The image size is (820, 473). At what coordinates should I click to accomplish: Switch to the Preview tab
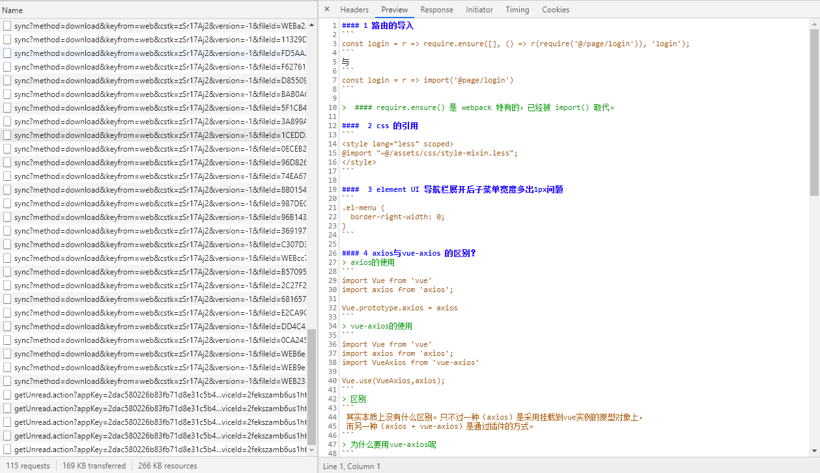click(x=395, y=10)
